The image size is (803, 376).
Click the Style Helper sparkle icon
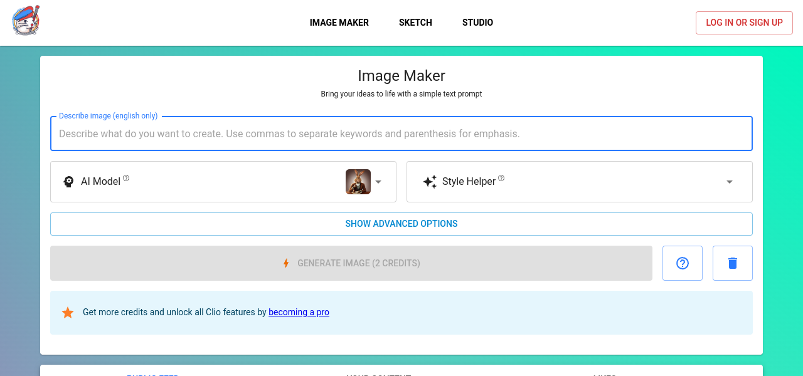click(x=430, y=182)
